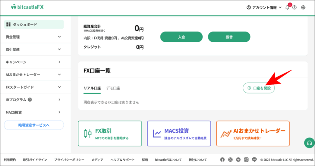Open the 弊社について footer link

pyautogui.click(x=198, y=160)
